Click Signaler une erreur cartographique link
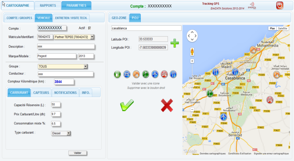Viewport: 294px width, 161px height. click(x=271, y=154)
